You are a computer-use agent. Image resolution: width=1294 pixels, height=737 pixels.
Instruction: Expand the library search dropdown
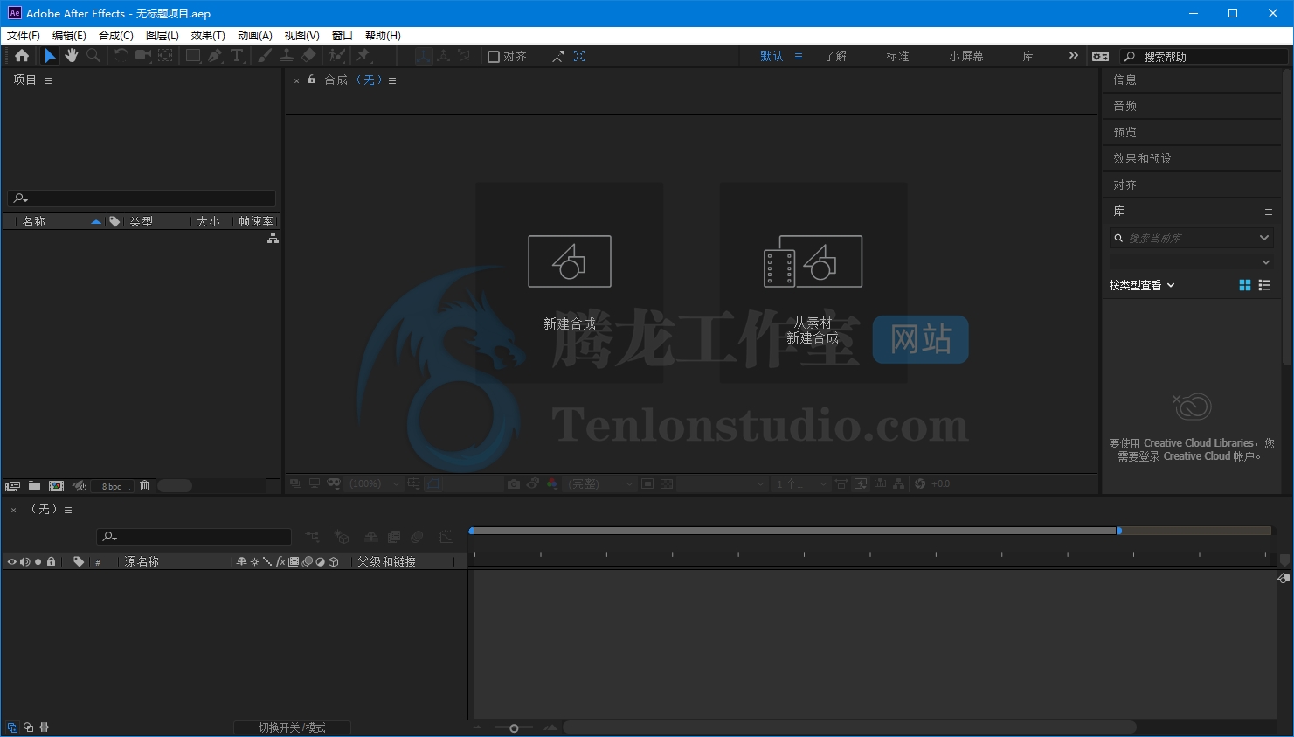[x=1263, y=238]
